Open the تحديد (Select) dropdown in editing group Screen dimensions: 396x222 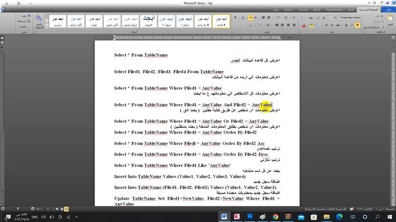point(24,27)
